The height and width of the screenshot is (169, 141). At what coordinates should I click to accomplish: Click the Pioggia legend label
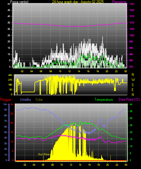click(5, 100)
